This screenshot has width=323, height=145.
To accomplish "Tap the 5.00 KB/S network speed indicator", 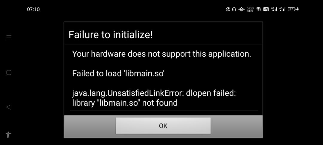I will click(x=250, y=9).
